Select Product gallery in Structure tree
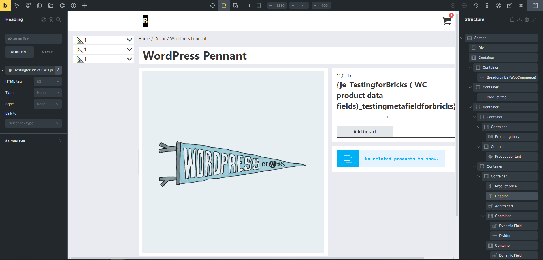Viewport: 543px width, 260px height. coord(512,137)
